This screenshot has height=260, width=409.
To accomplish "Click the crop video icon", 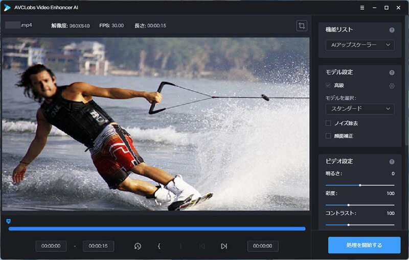I will [302, 25].
